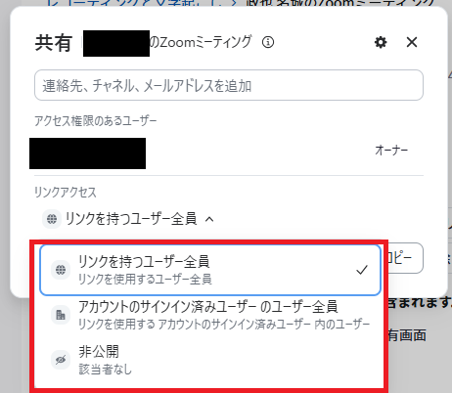Click オーナー role label

tap(391, 151)
